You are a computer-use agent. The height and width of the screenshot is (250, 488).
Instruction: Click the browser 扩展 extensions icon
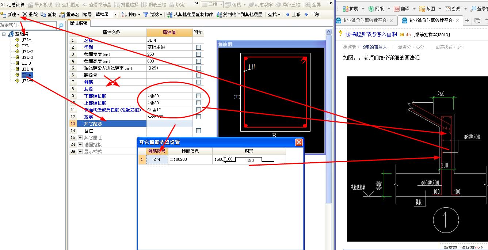coord(346,8)
